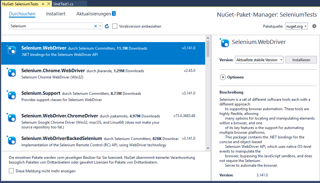Image resolution: width=320 pixels, height=183 pixels.
Task: Click the NuGet-Paket-Manager: SeleniumTests title
Action: point(267,15)
